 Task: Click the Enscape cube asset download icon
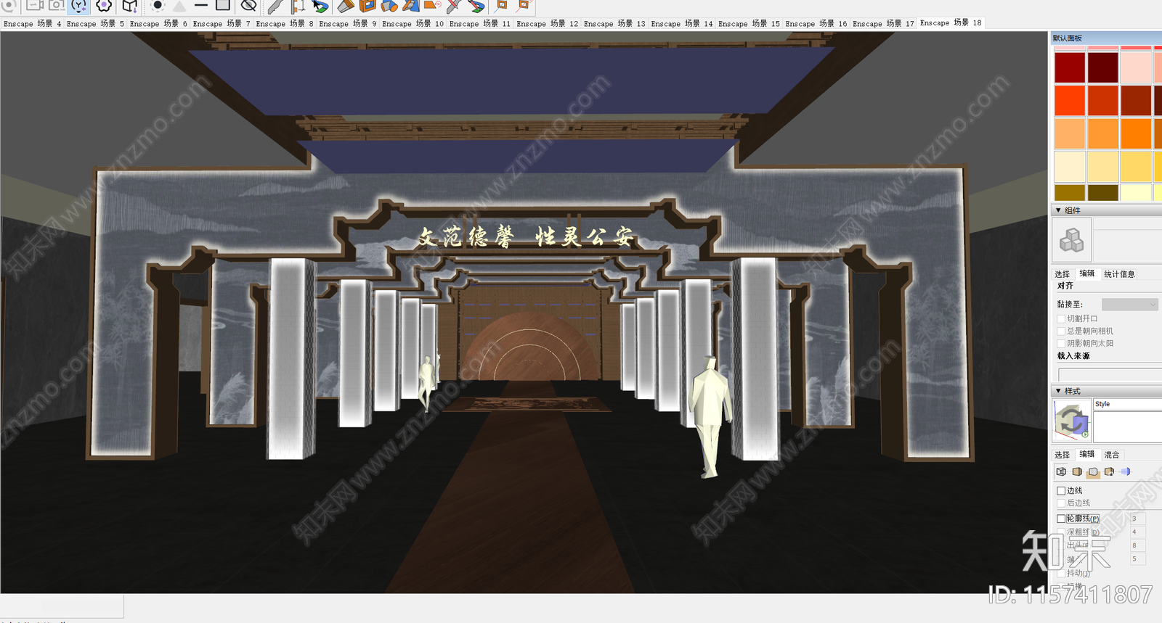point(130,6)
